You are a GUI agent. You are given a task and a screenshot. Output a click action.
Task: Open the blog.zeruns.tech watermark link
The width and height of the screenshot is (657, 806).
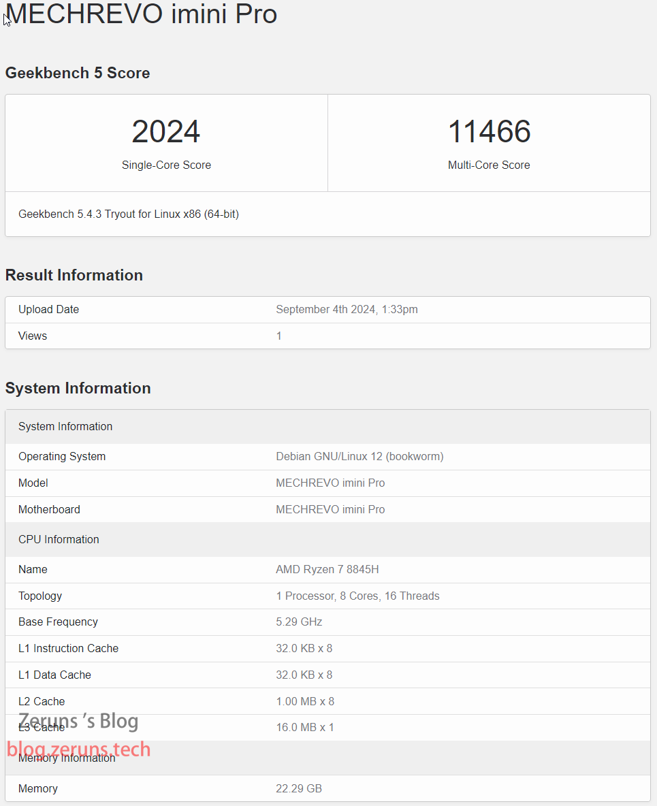click(79, 749)
